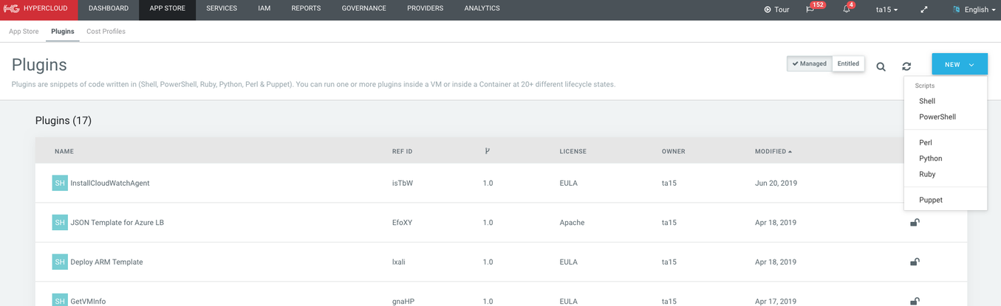This screenshot has width=1001, height=306.
Task: Open the ta15 user dropdown
Action: click(x=886, y=10)
